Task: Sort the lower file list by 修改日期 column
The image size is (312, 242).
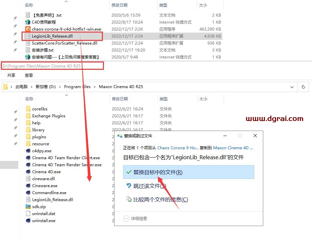Action: (120, 99)
